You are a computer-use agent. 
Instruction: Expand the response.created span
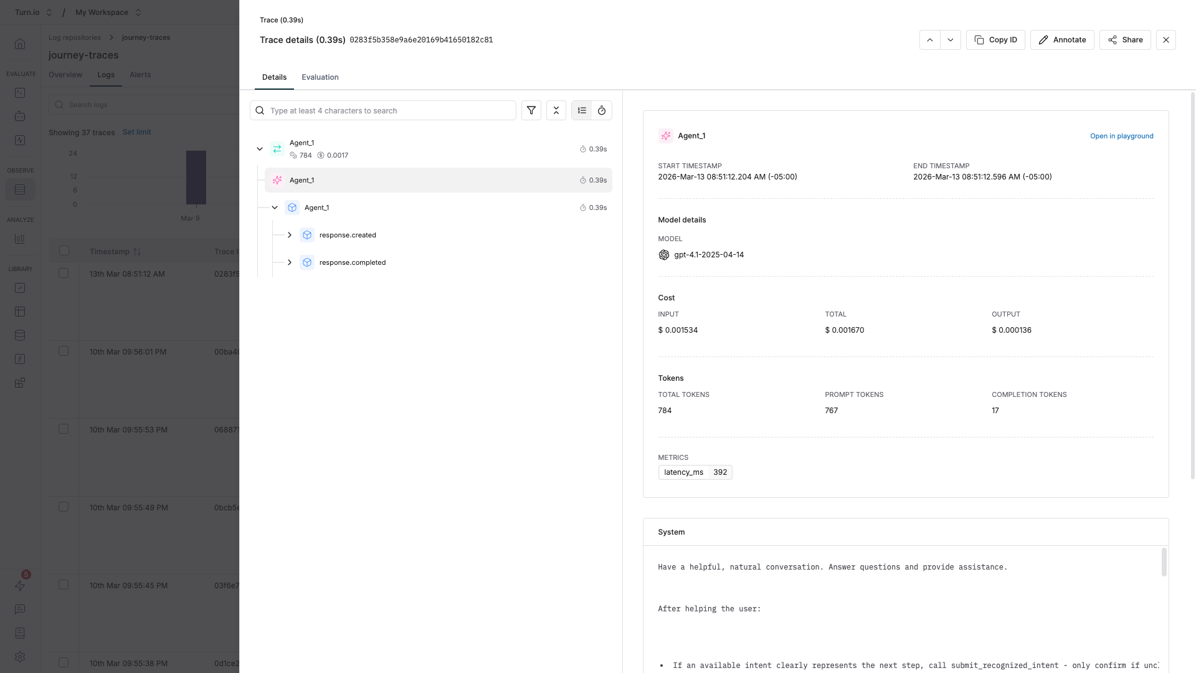290,235
